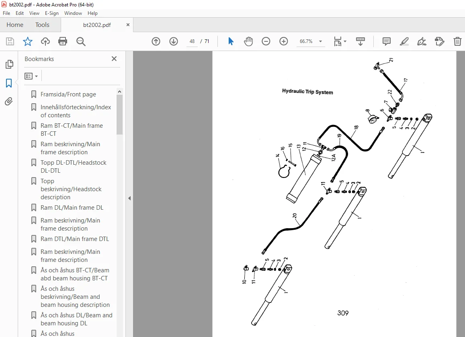Open the E-Sign menu
The image size is (465, 337).
[x=51, y=13]
